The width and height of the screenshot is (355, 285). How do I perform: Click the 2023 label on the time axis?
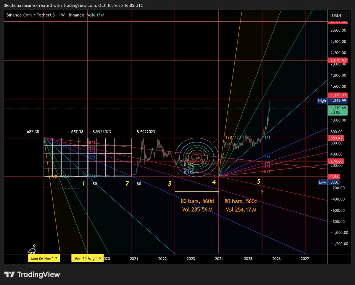[191, 259]
